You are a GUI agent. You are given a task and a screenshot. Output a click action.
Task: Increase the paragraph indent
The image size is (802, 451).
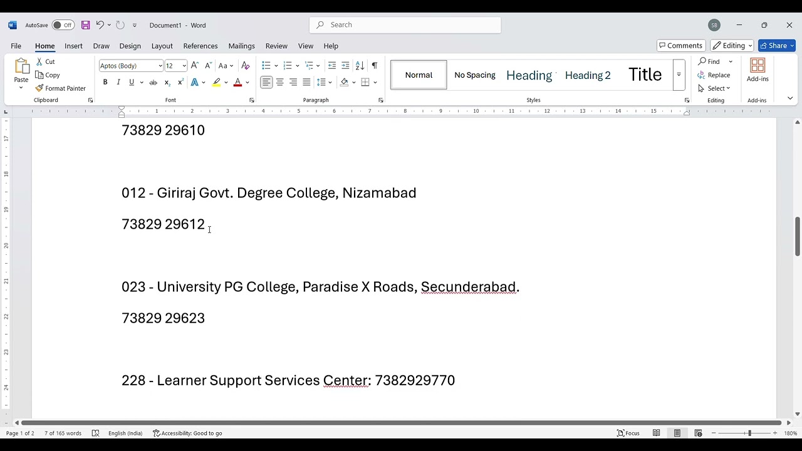[345, 66]
